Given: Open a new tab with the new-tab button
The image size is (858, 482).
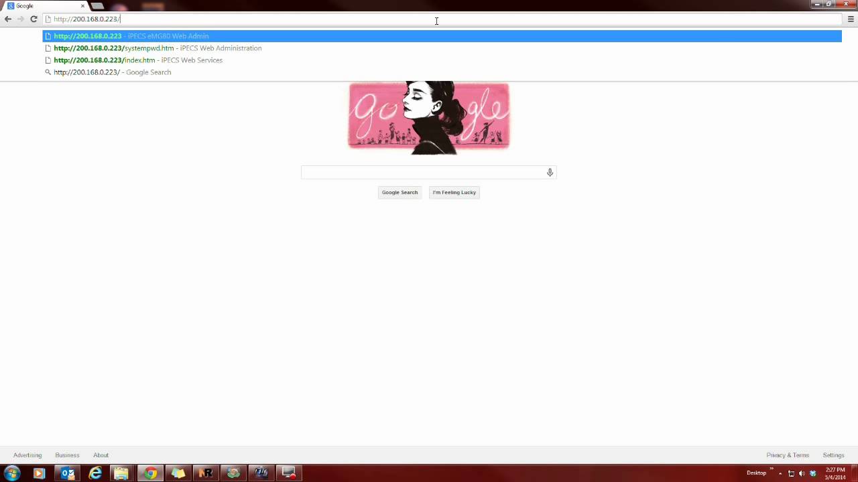Looking at the screenshot, I should click(97, 6).
